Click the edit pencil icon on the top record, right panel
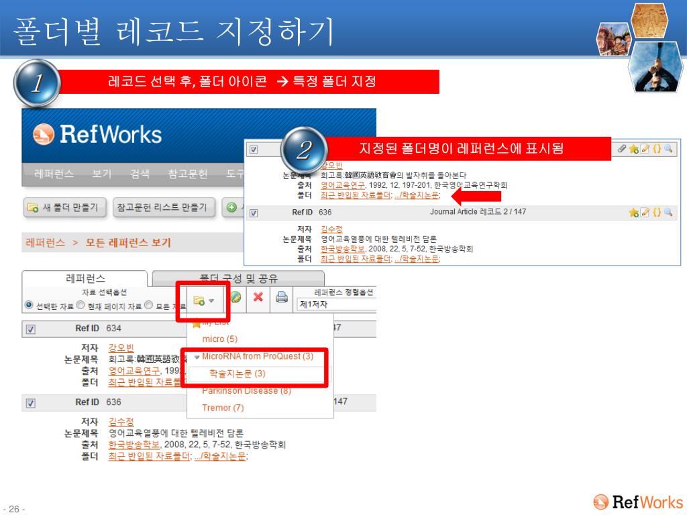 pyautogui.click(x=645, y=149)
